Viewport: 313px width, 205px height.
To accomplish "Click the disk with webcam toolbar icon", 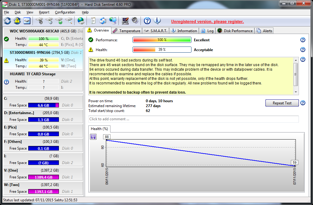I will (39, 21).
